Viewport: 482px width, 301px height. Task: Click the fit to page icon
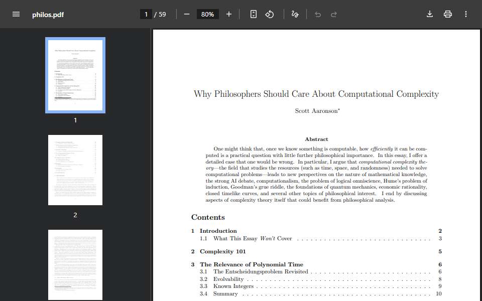pos(253,14)
